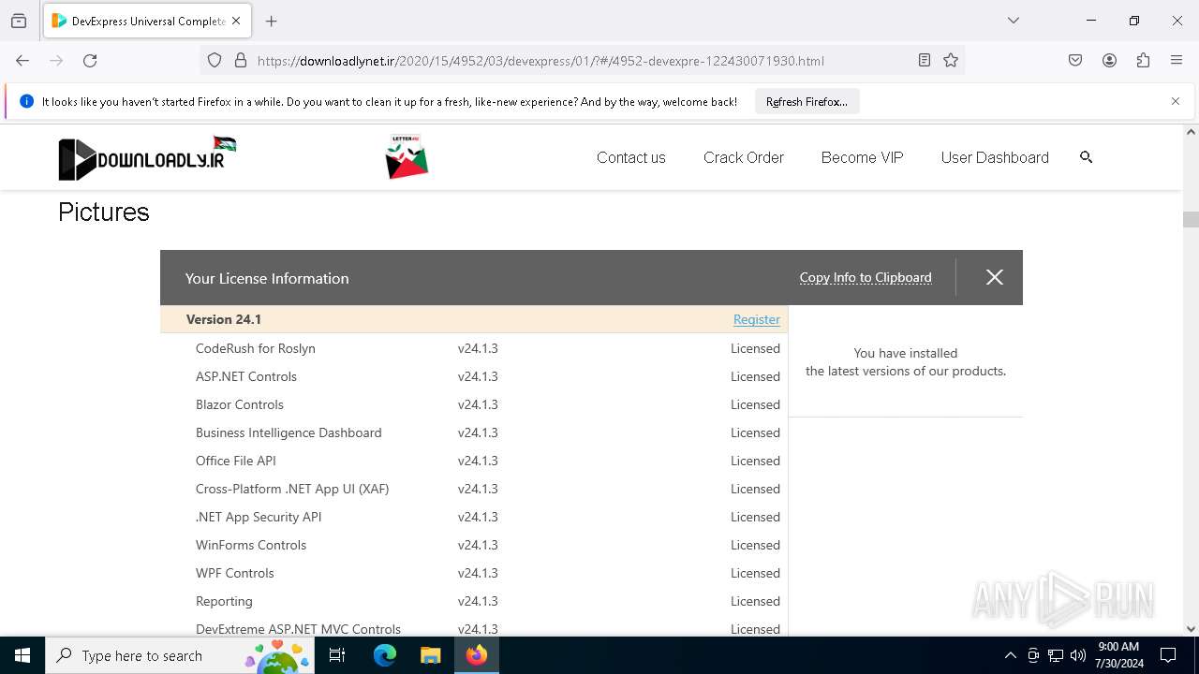Open Firefox application menu
The width and height of the screenshot is (1199, 674).
pyautogui.click(x=1177, y=61)
